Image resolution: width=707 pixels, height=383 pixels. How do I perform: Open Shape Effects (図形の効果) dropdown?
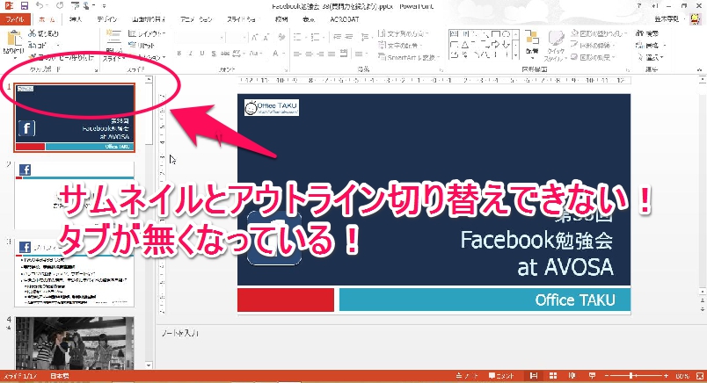pyautogui.click(x=593, y=57)
